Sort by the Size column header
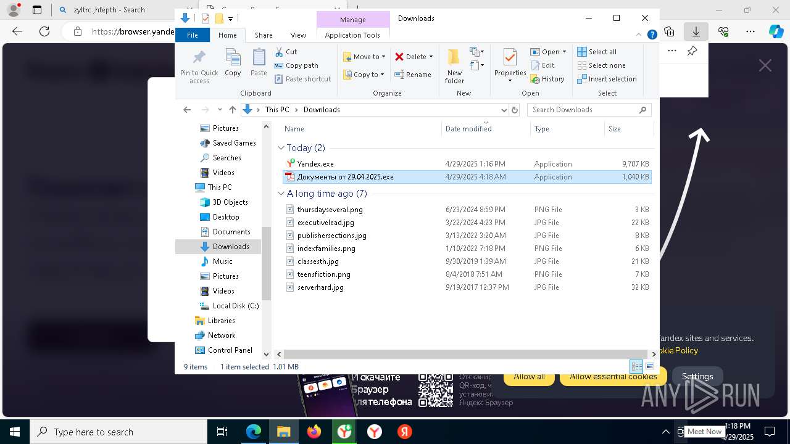The image size is (790, 444). pos(628,129)
